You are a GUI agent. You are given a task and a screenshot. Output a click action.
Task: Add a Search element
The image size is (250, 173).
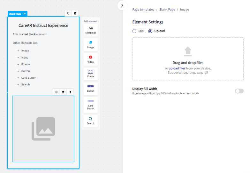coord(91,121)
